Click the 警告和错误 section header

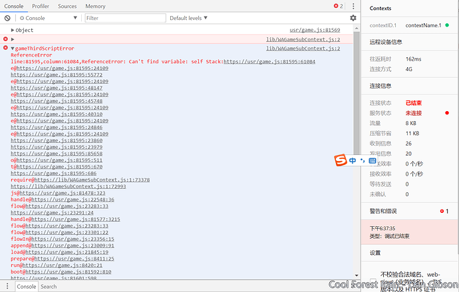383,211
